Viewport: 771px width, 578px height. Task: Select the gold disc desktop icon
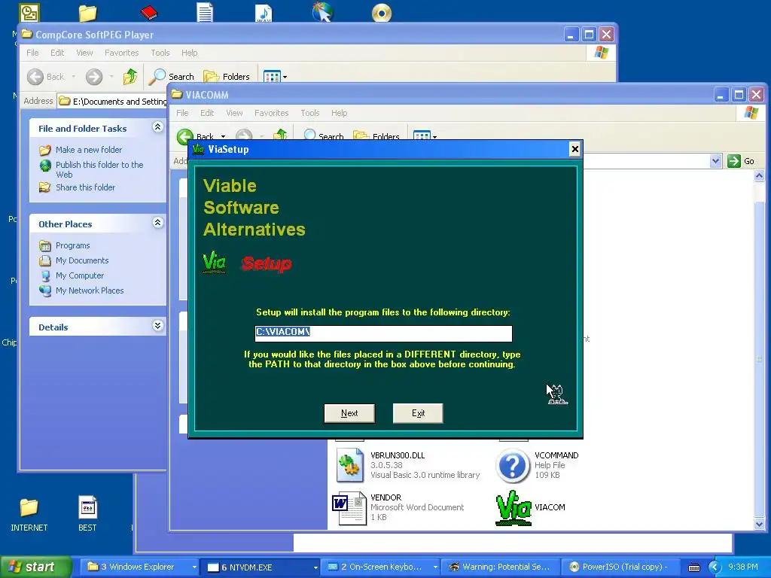(382, 13)
